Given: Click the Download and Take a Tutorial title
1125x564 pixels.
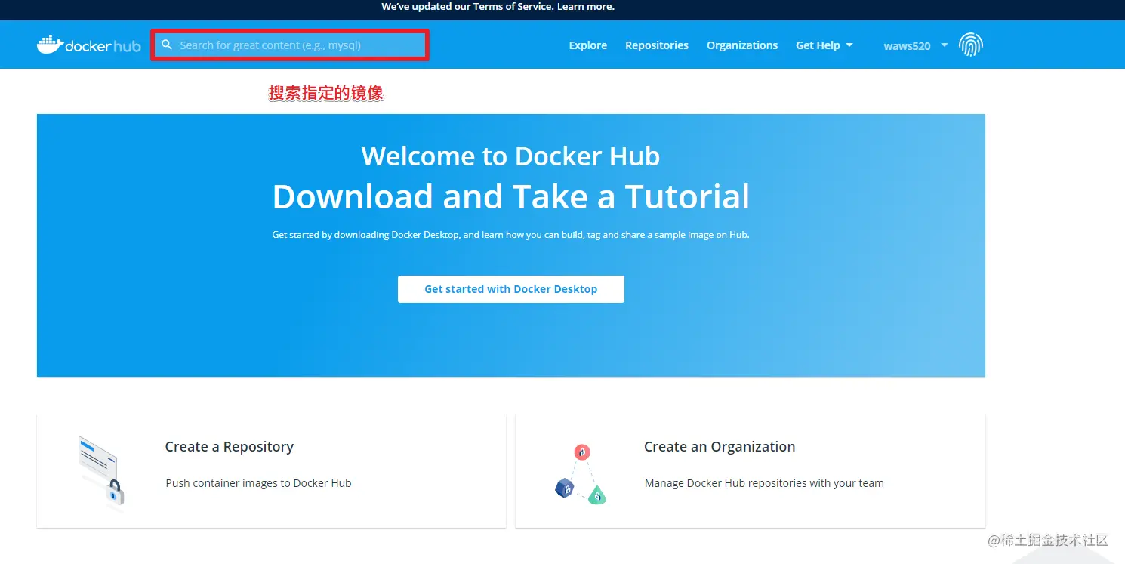Looking at the screenshot, I should (511, 196).
